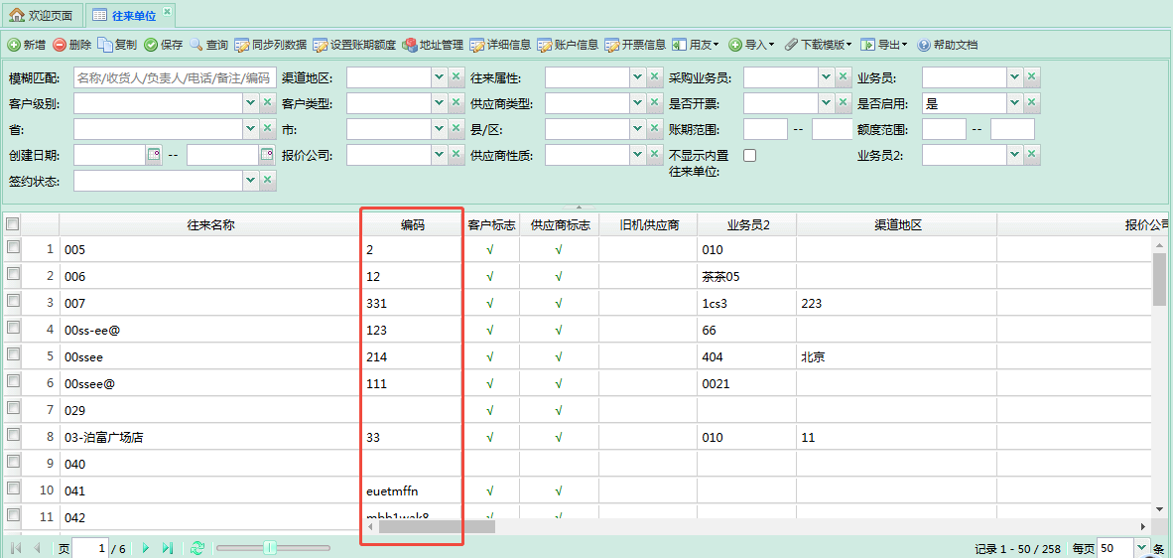Screen dimensions: 1173x558
Task: Open 地址管理 address management
Action: (433, 45)
